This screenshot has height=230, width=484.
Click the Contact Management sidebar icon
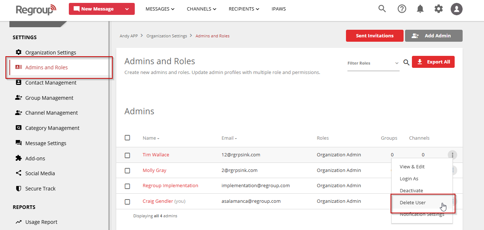point(18,82)
